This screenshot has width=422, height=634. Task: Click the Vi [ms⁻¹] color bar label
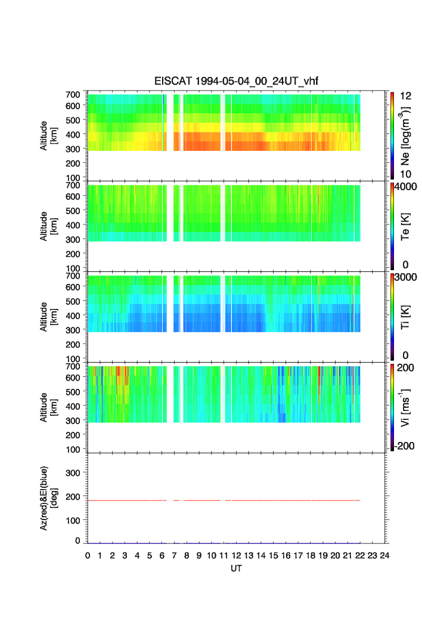point(406,407)
